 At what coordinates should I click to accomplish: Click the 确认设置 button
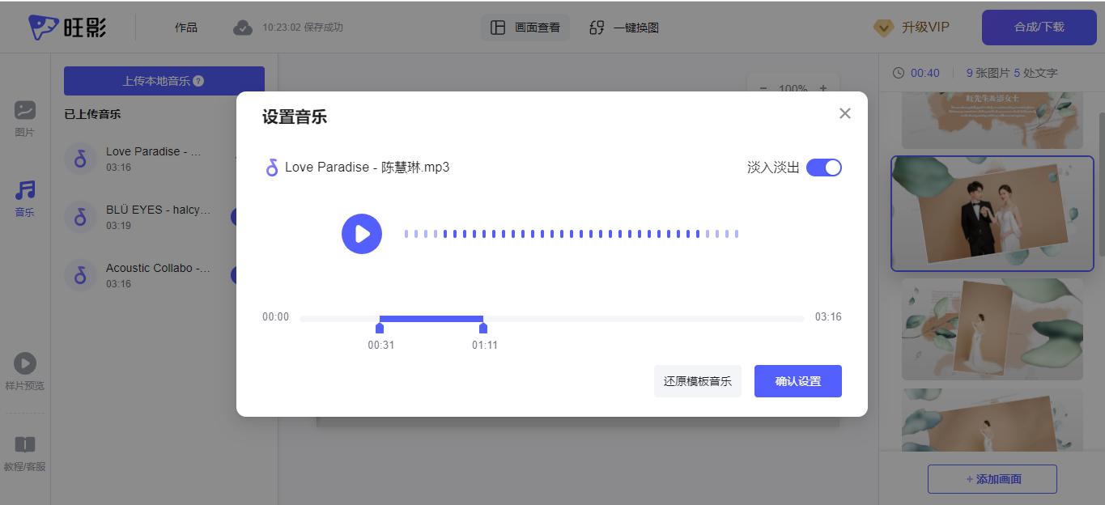coord(797,381)
